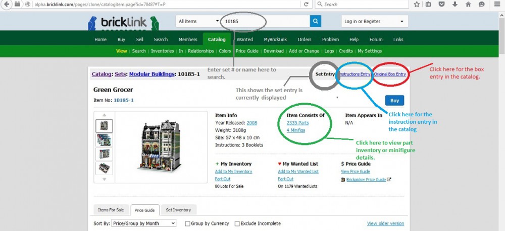
Task: Select the Add or Change submenu link
Action: pyautogui.click(x=304, y=51)
